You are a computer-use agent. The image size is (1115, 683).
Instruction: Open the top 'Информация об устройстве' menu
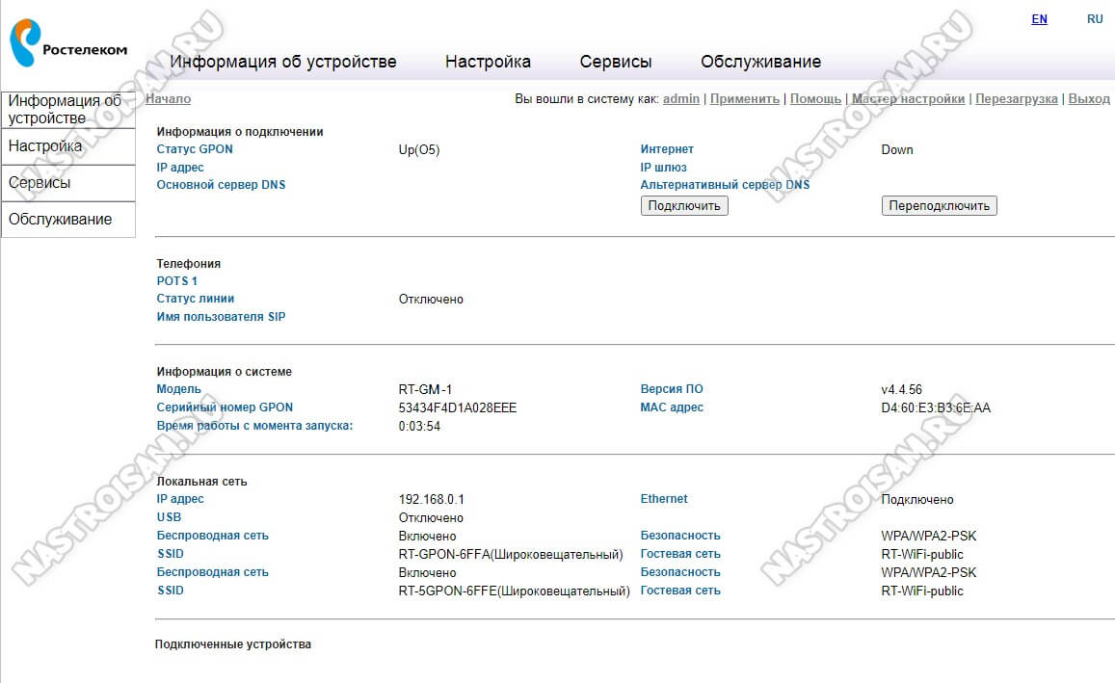tap(283, 62)
